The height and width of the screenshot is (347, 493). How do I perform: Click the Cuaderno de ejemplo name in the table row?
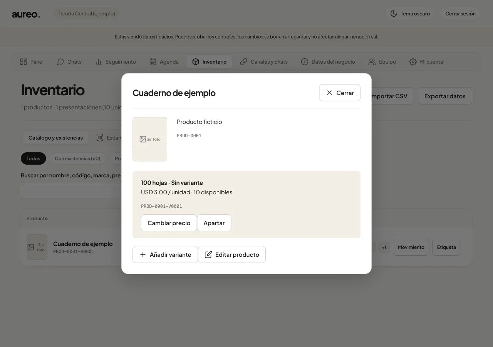click(83, 244)
